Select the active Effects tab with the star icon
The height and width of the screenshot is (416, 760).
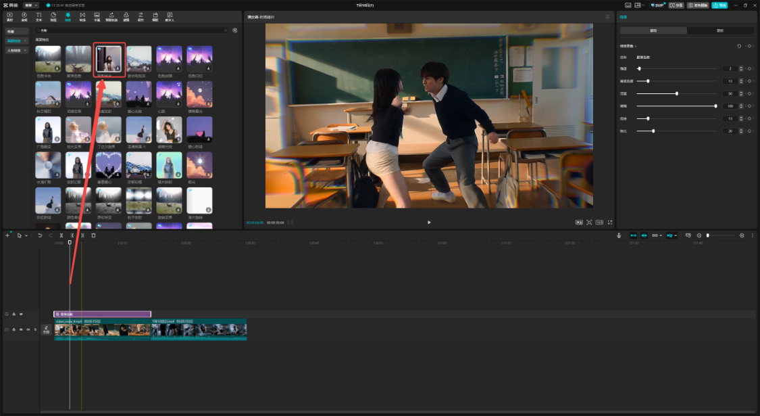point(68,17)
